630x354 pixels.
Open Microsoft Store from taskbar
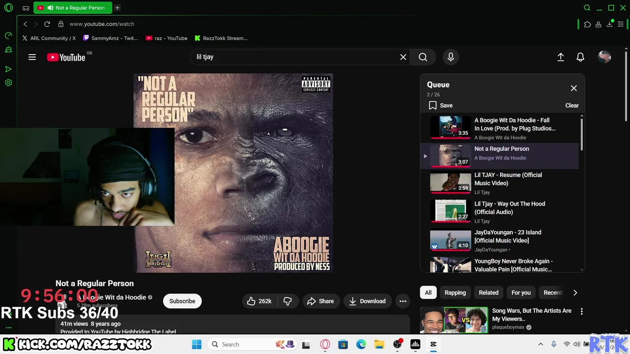tap(343, 344)
